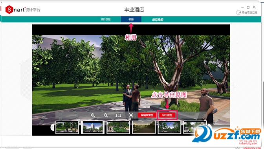This screenshot has height=149, width=264.
Task: Select the third thumbnail showing dense trees
Action: tap(118, 127)
